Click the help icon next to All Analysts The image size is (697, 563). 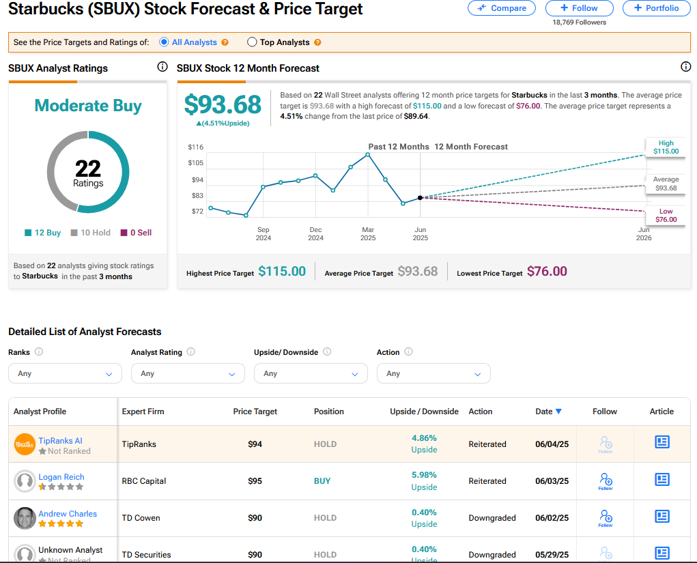coord(225,42)
